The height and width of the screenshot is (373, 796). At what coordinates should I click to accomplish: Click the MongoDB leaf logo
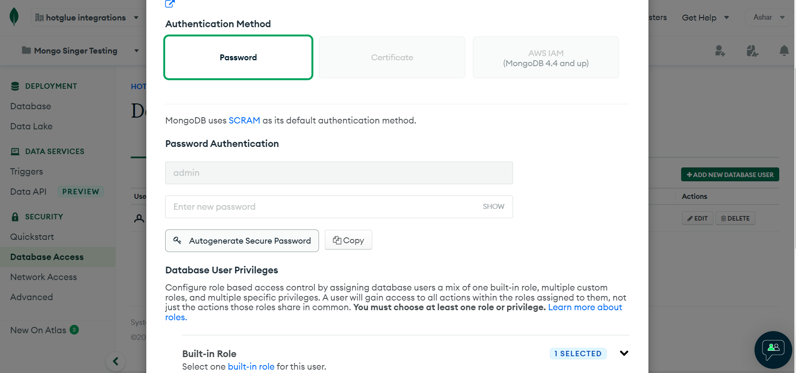(x=14, y=17)
